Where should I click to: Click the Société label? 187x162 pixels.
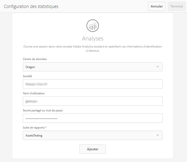click(27, 76)
